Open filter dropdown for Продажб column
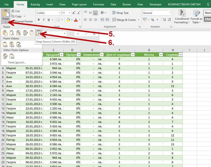Image resolution: width=211 pixels, height=167 pixels. point(62,55)
